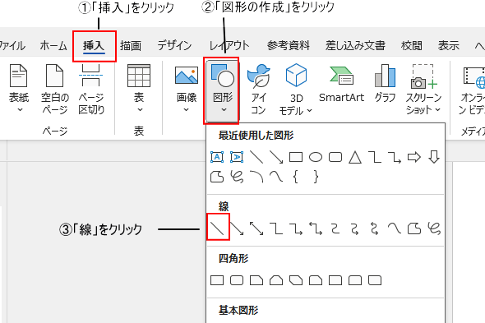Select the arc shape
Viewport: 485px width, 323px height.
pyautogui.click(x=256, y=177)
